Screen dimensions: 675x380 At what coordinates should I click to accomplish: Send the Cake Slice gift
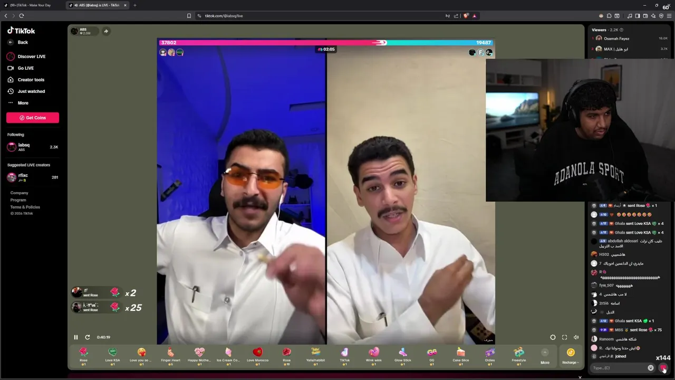[x=460, y=356]
